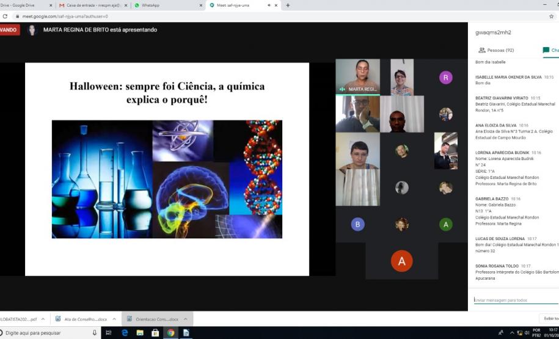This screenshot has height=339, width=559.
Task: Click presenter avatar beside Marta Regina de Brito
Action: [x=32, y=30]
